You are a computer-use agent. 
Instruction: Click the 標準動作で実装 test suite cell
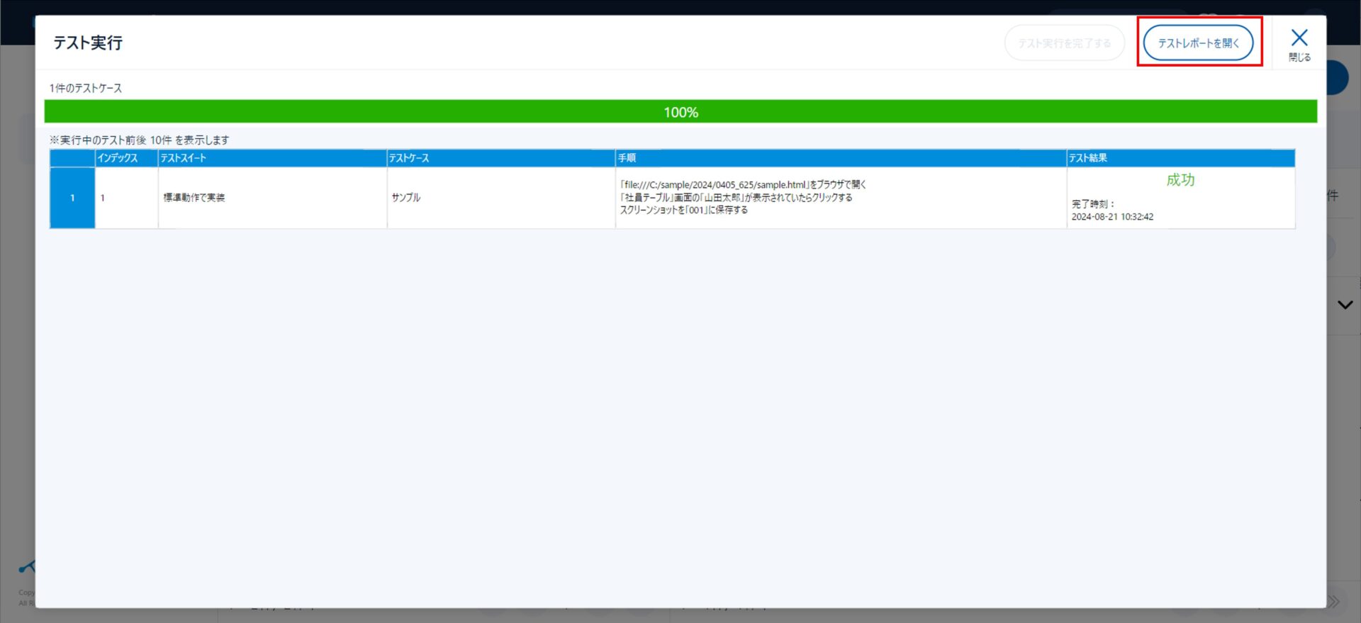coord(194,198)
